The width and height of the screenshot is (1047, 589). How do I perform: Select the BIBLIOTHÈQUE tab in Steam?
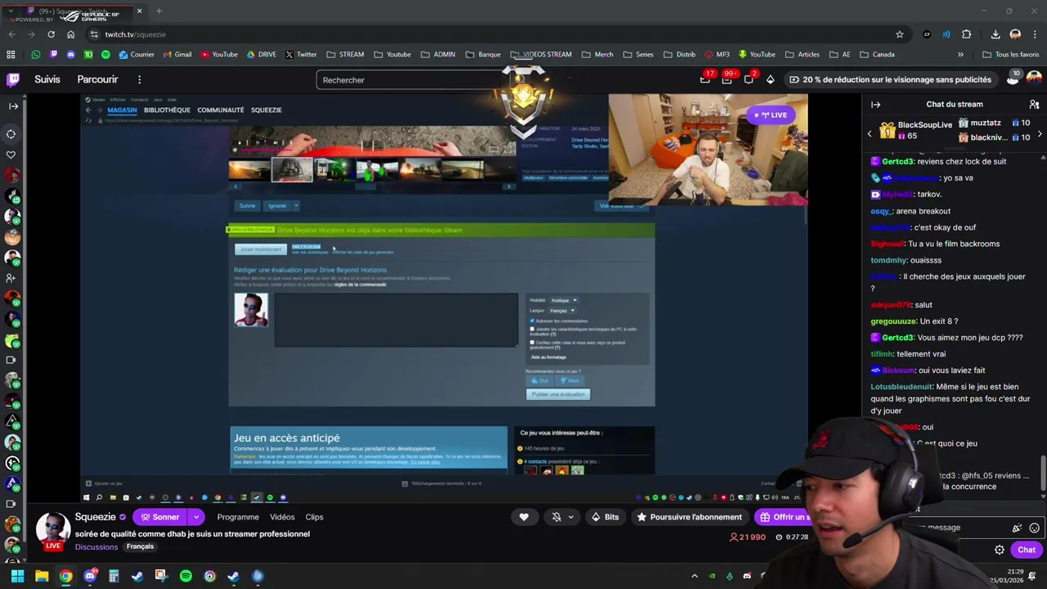[x=167, y=110]
